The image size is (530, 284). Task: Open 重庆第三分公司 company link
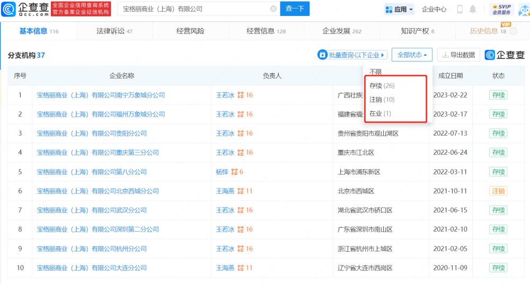[98, 153]
